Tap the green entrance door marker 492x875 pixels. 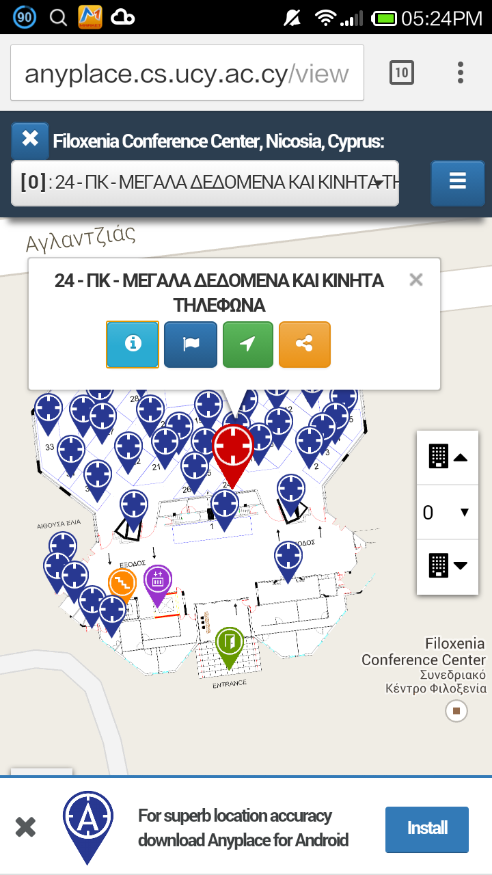[230, 647]
